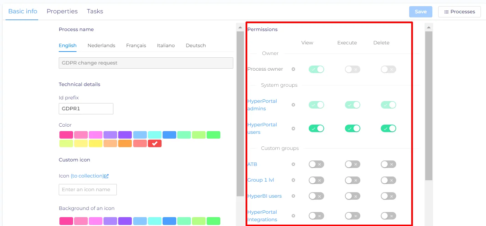The width and height of the screenshot is (486, 226).
Task: Click the Id prefix input field
Action: click(86, 109)
